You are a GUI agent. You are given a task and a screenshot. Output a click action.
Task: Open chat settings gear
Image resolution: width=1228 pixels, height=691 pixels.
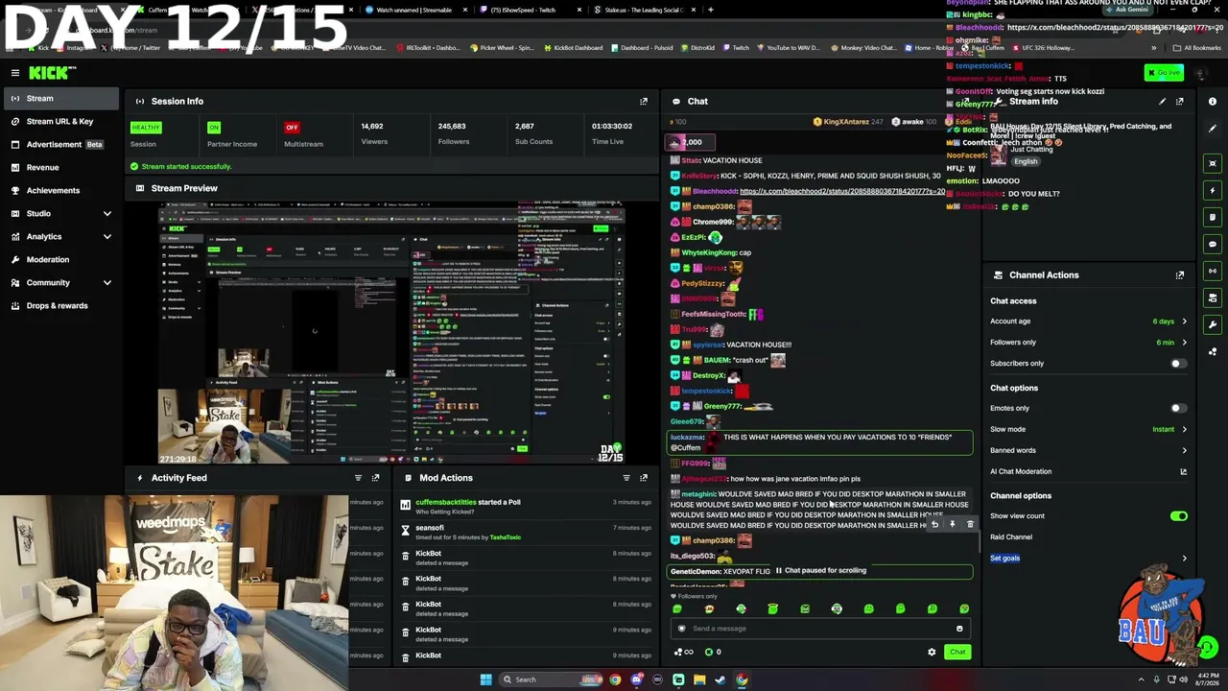(x=932, y=653)
